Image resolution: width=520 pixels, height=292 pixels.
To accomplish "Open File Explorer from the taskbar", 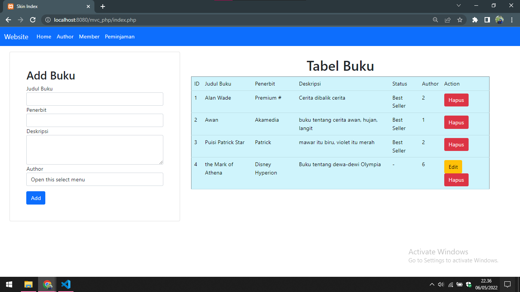I will 28,284.
